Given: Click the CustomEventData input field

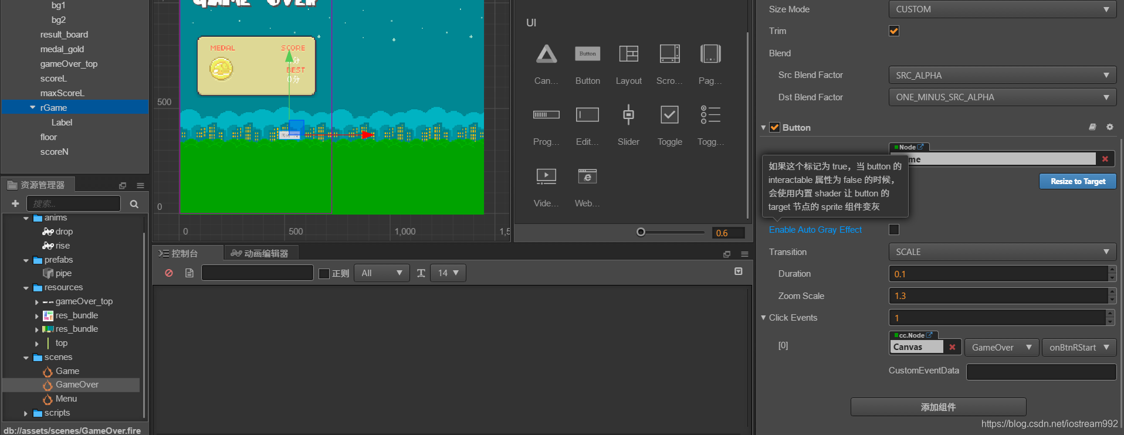Looking at the screenshot, I should [x=1041, y=372].
